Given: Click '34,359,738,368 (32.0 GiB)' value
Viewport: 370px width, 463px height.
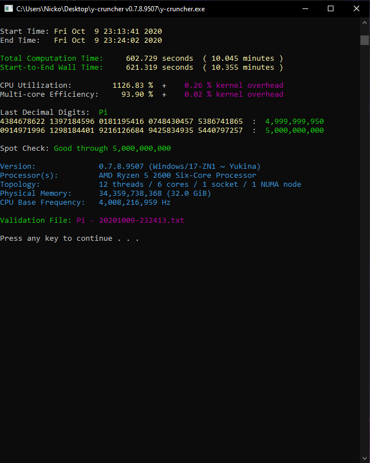Looking at the screenshot, I should pyautogui.click(x=155, y=194).
